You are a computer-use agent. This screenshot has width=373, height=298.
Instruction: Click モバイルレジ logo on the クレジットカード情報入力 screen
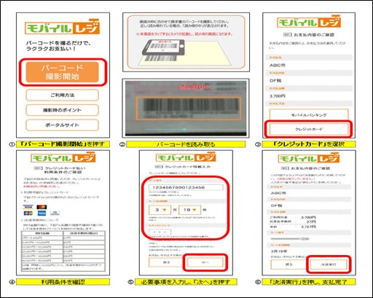pos(186,157)
